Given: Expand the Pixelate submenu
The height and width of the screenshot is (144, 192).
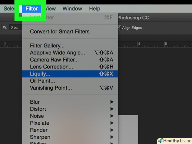Looking at the screenshot, I should 40,123.
